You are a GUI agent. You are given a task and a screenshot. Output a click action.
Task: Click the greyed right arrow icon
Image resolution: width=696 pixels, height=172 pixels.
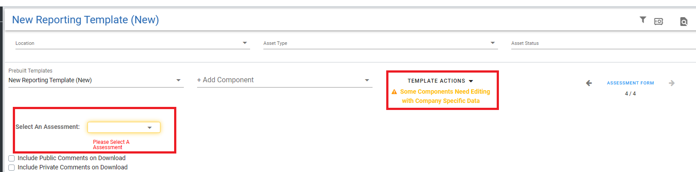tap(672, 83)
